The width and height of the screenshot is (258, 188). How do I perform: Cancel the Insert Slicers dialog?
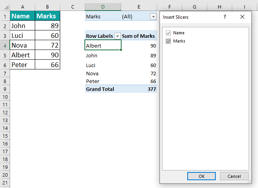pos(234,176)
